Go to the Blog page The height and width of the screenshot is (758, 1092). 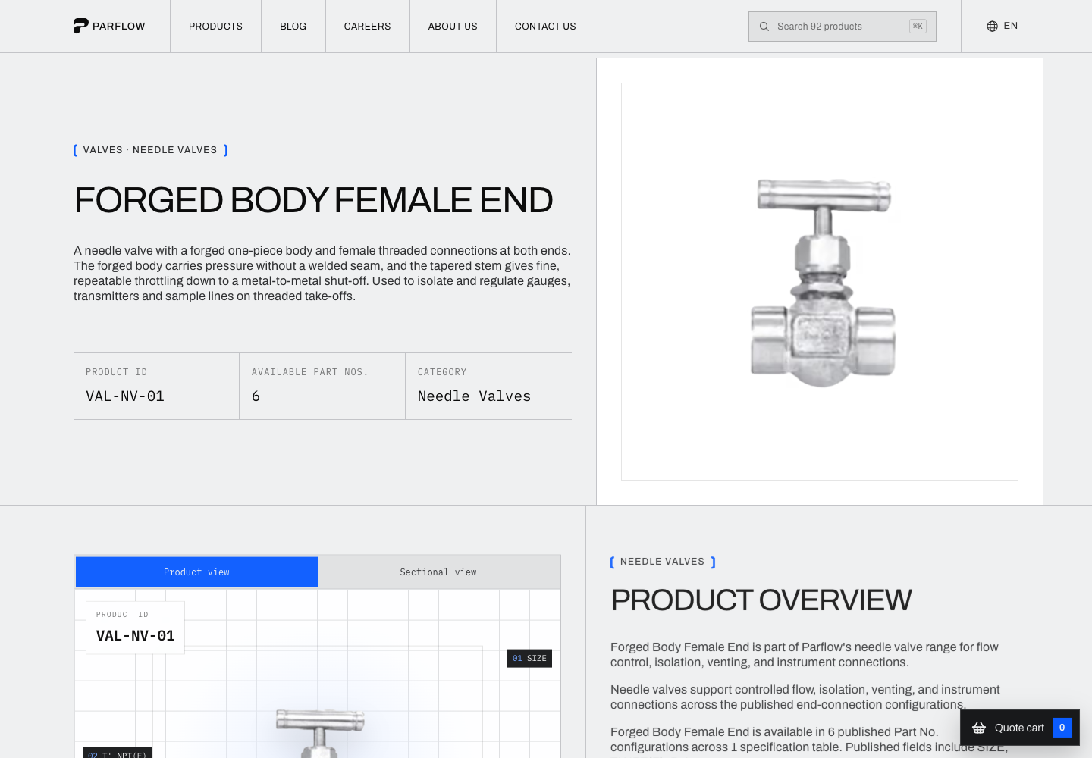click(293, 26)
